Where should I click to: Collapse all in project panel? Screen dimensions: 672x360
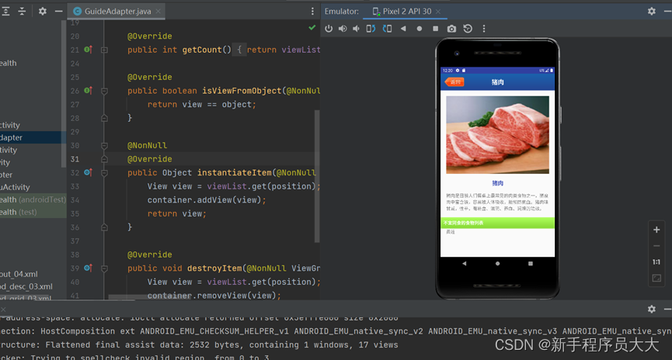pyautogui.click(x=22, y=11)
